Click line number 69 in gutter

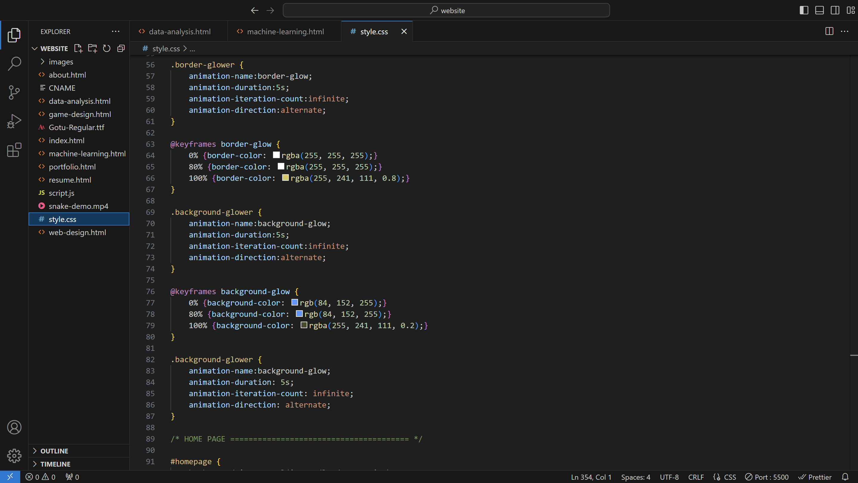point(150,212)
